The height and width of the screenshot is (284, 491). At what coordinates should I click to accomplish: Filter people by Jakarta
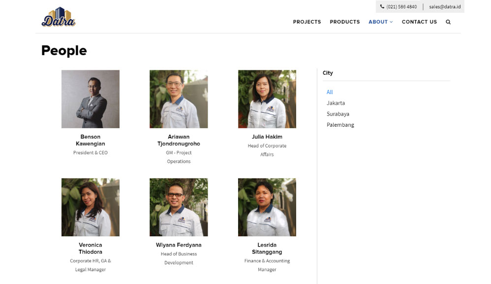336,103
